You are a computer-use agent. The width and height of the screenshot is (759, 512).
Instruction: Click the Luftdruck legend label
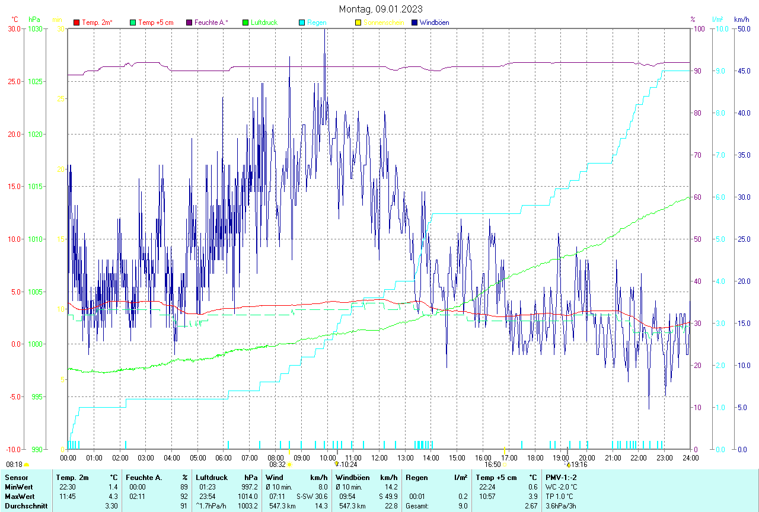click(x=264, y=23)
